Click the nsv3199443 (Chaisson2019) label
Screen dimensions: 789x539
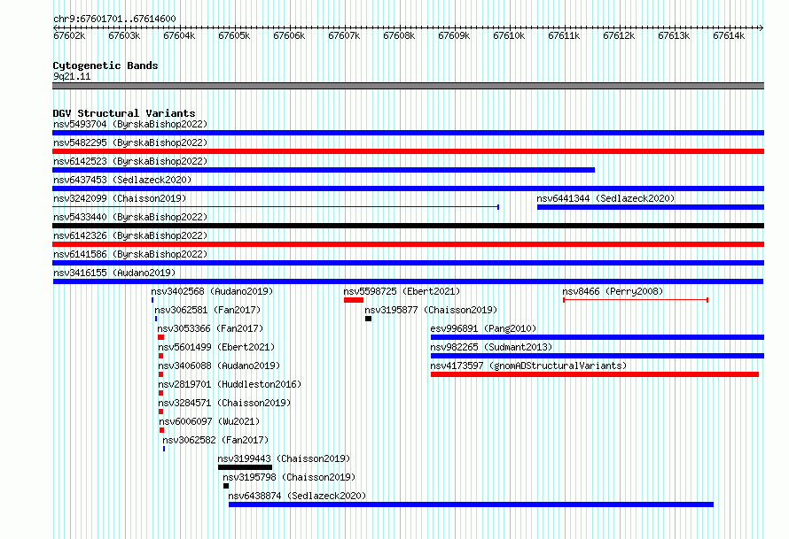(x=284, y=458)
